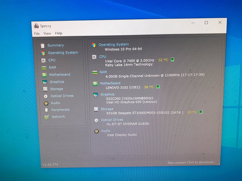The height and width of the screenshot is (181, 242).
Task: Open Storage section label in sidebar
Action: pos(57,89)
